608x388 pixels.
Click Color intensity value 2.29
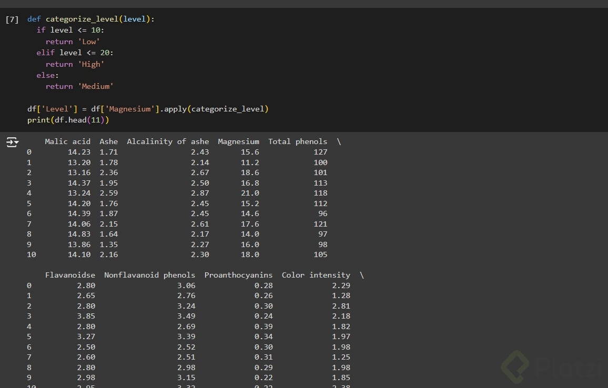click(x=341, y=285)
